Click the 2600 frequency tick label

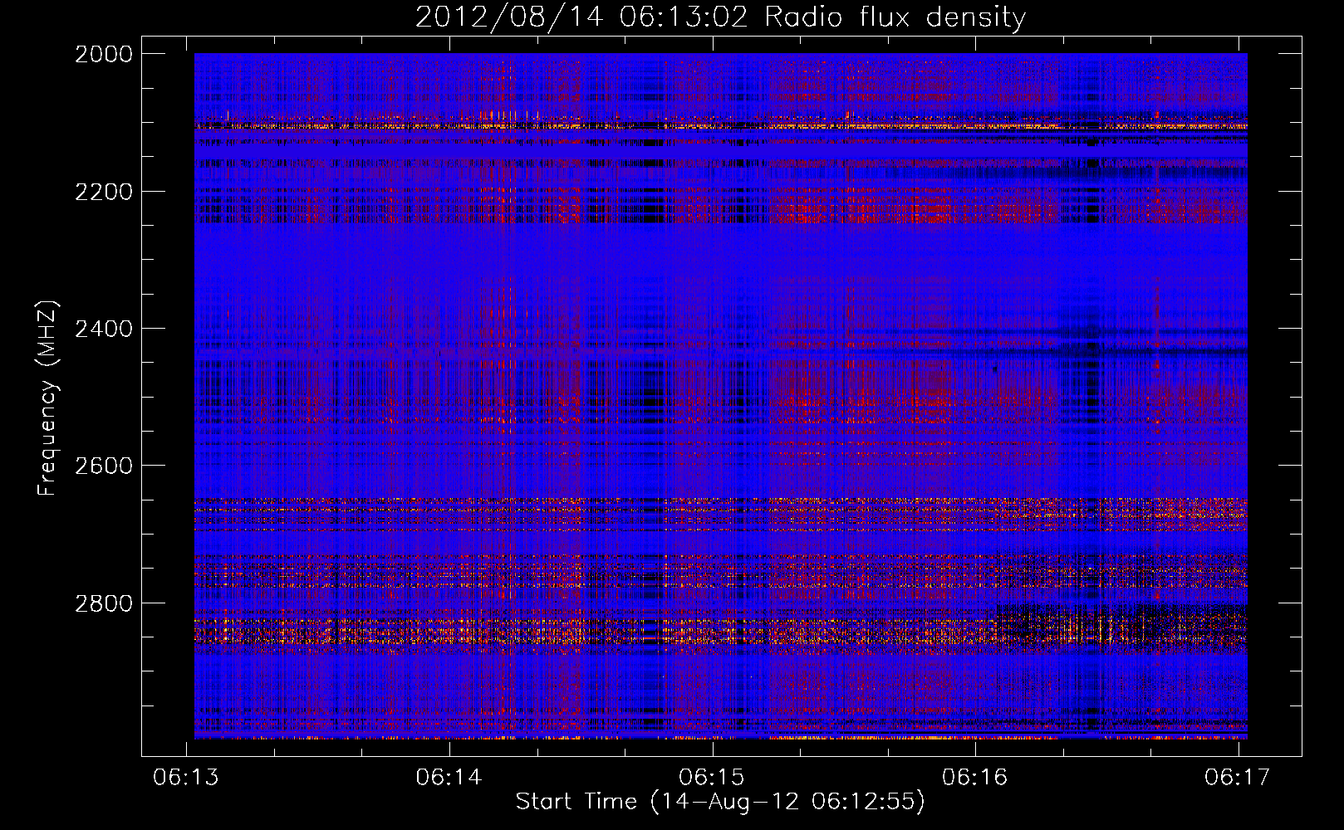(104, 466)
